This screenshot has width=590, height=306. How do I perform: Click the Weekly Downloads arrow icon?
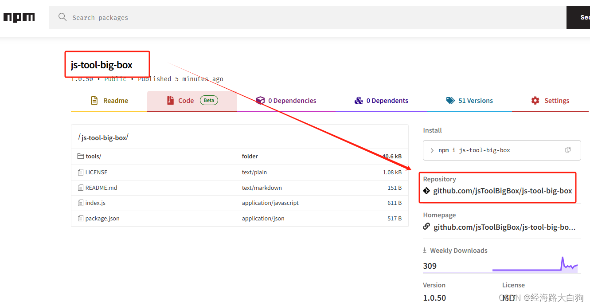click(425, 250)
